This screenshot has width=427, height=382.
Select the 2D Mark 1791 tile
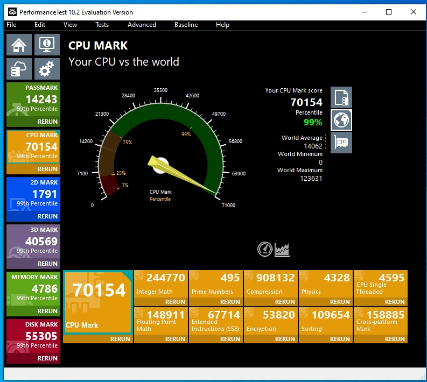coord(33,194)
